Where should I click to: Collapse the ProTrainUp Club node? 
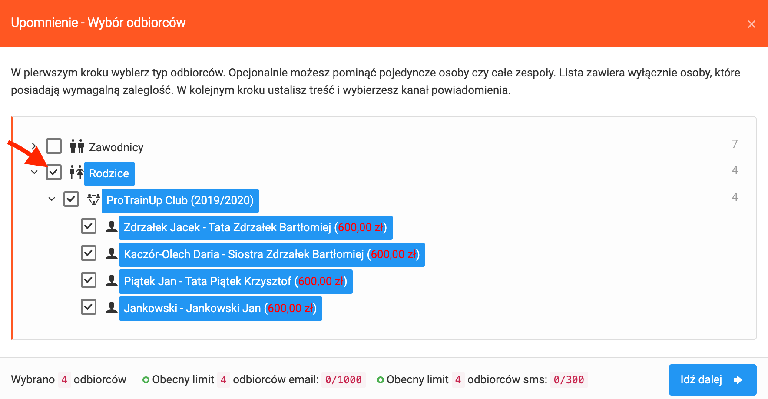pyautogui.click(x=52, y=199)
